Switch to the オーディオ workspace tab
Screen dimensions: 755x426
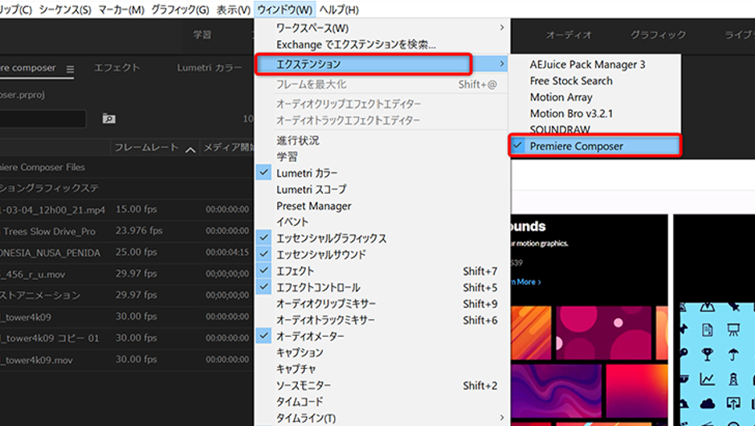[x=569, y=35]
